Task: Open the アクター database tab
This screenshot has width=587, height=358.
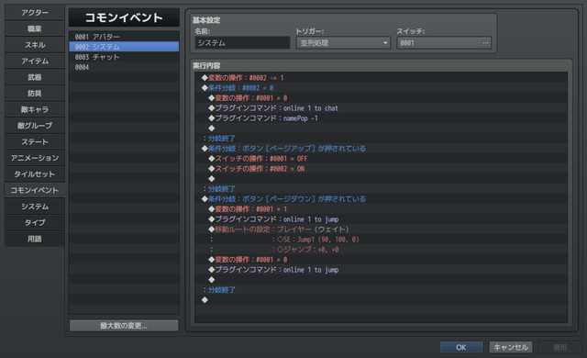Action: coord(35,12)
